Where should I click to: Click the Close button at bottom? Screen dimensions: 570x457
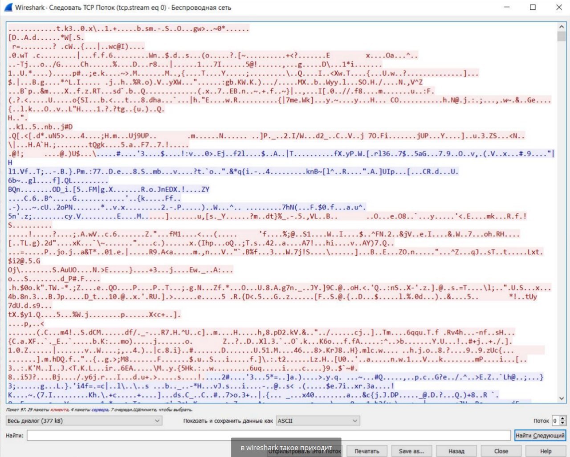501,451
